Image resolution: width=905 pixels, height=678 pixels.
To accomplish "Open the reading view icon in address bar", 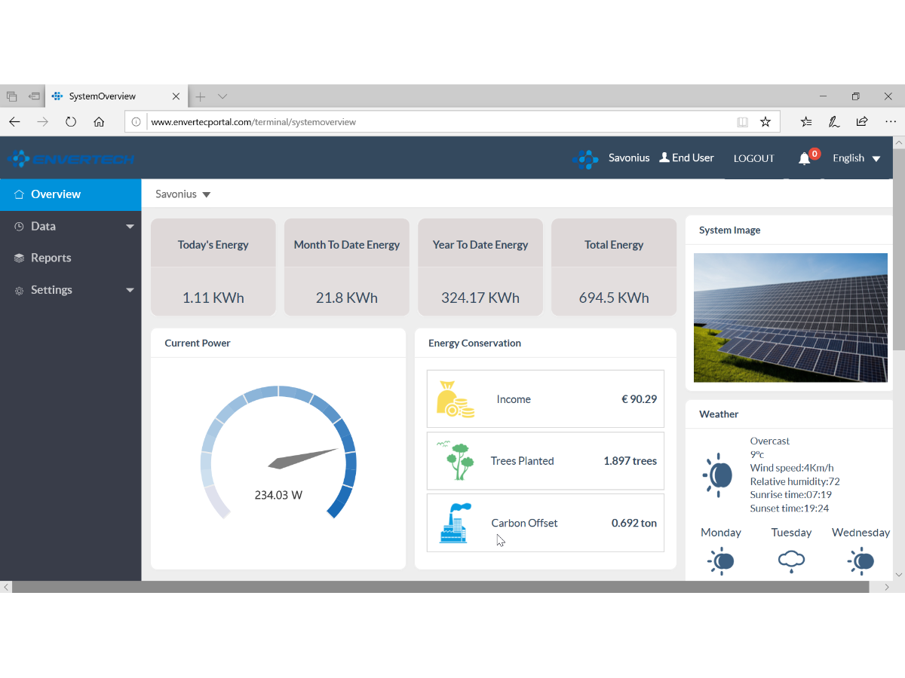I will (743, 121).
